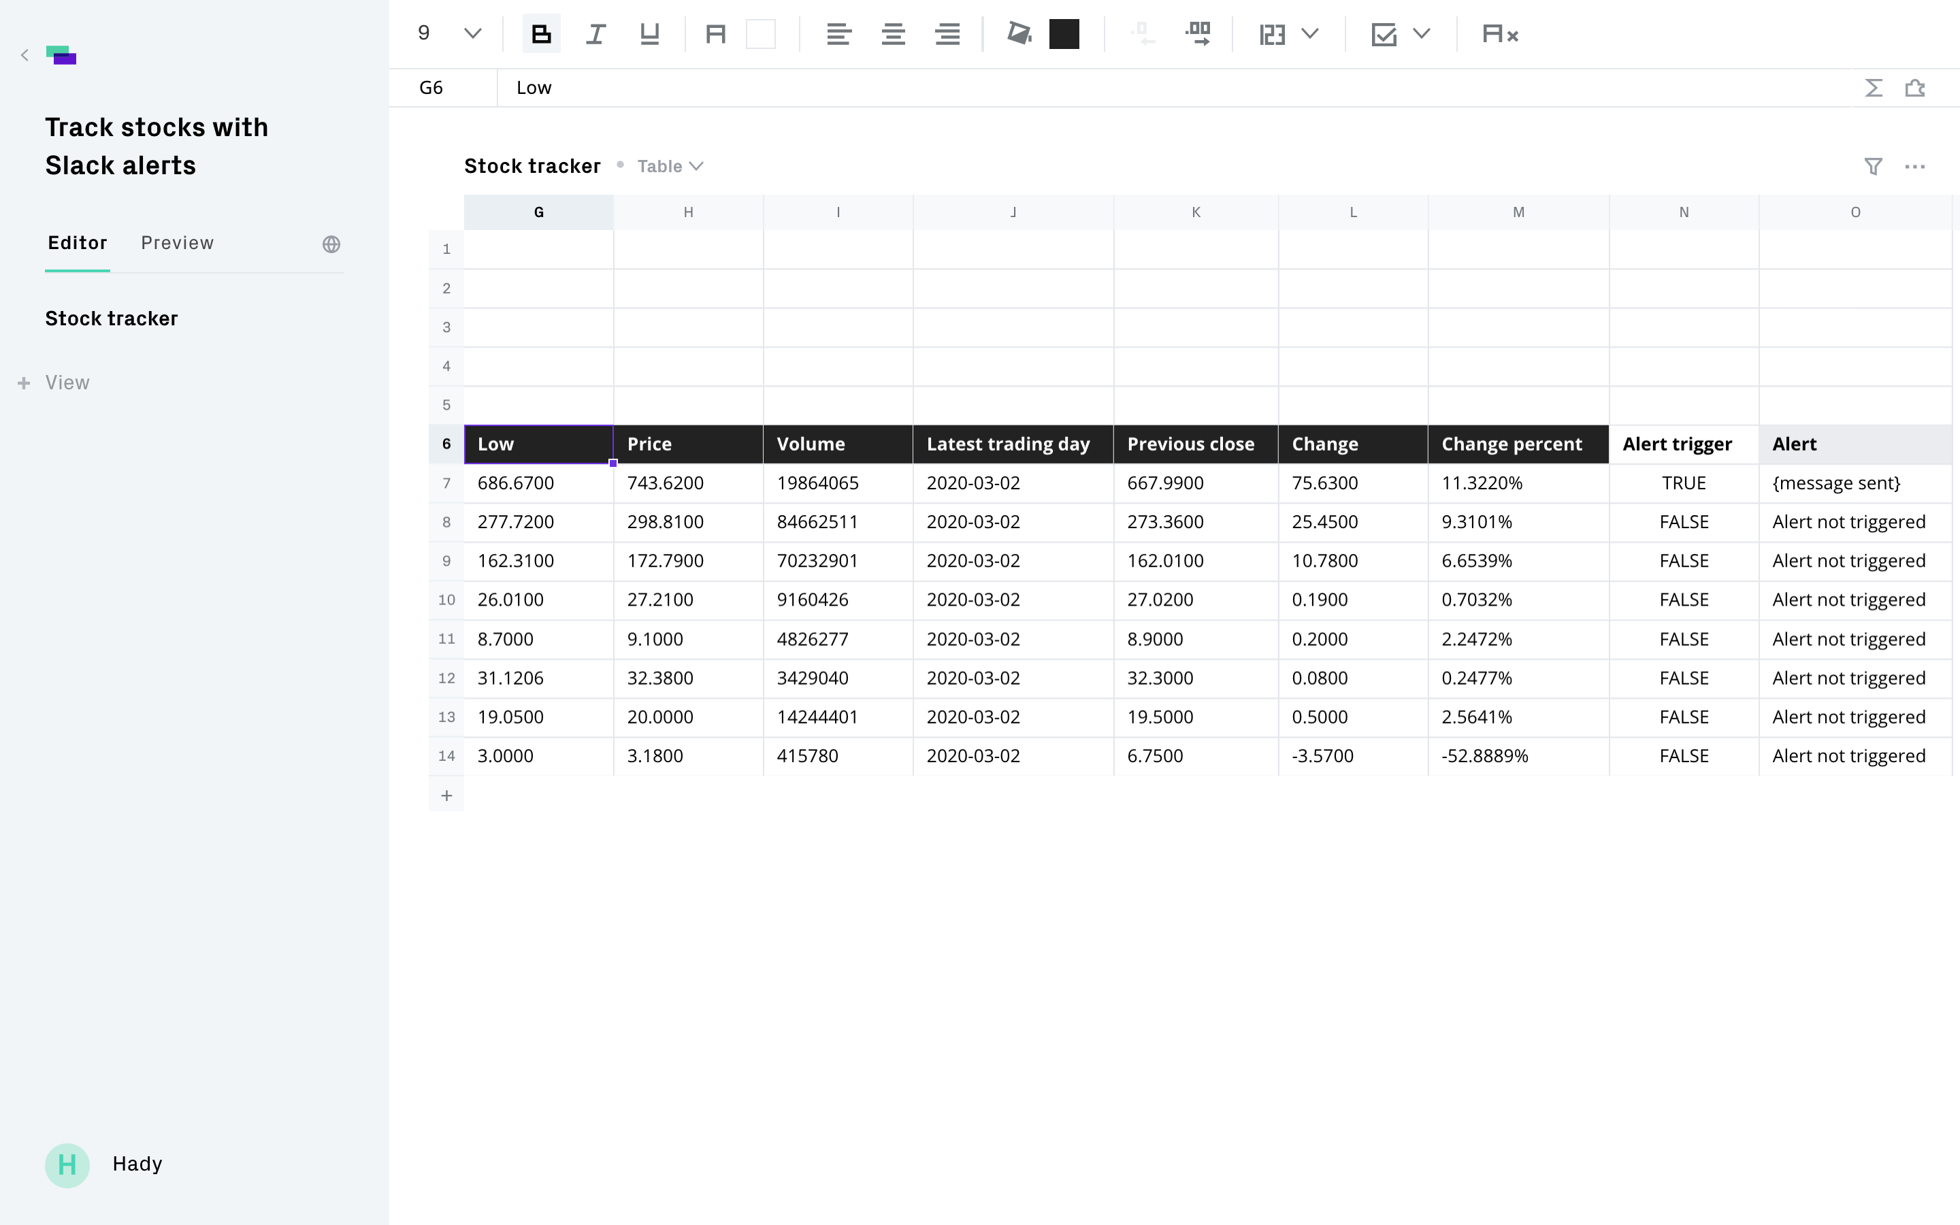Open the table more options menu
1960x1225 pixels.
pyautogui.click(x=1916, y=167)
